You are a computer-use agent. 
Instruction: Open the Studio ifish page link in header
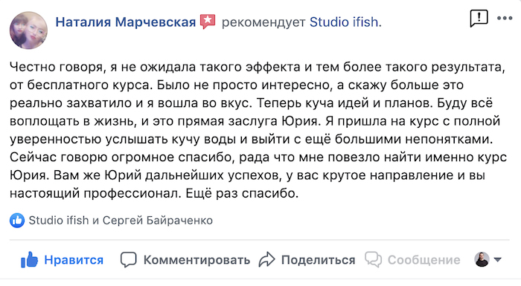click(344, 22)
